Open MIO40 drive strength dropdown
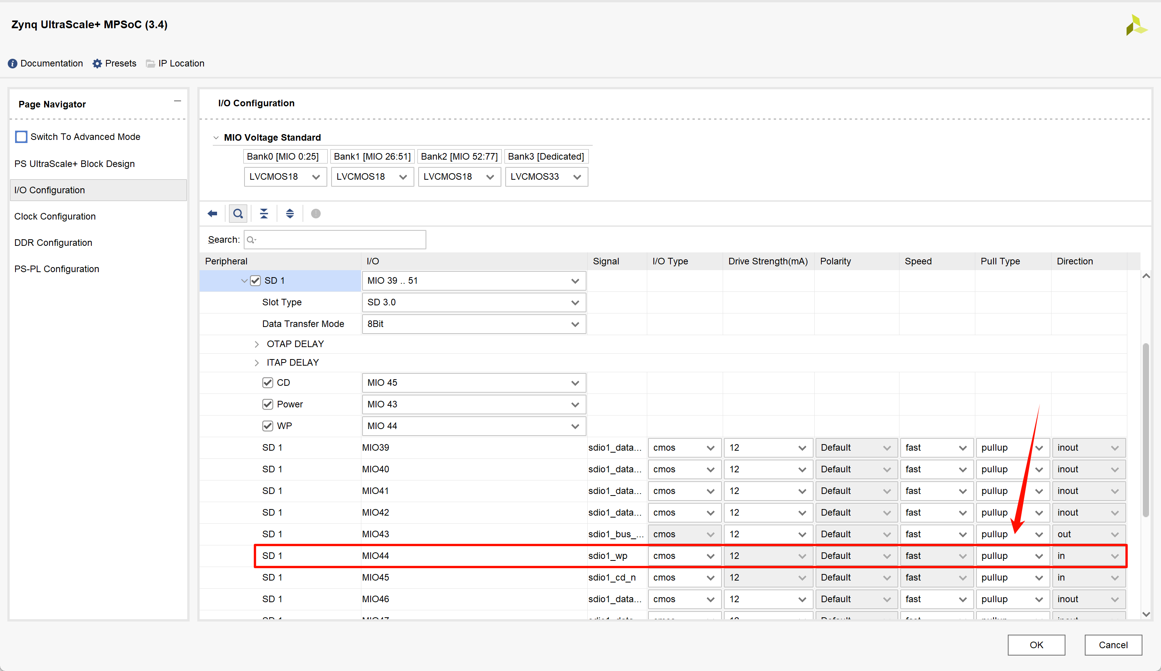 tap(768, 469)
